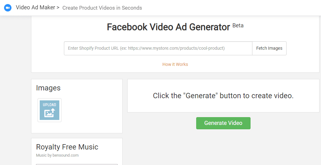Click the Beta superscript label
Image resolution: width=321 pixels, height=165 pixels.
[238, 25]
